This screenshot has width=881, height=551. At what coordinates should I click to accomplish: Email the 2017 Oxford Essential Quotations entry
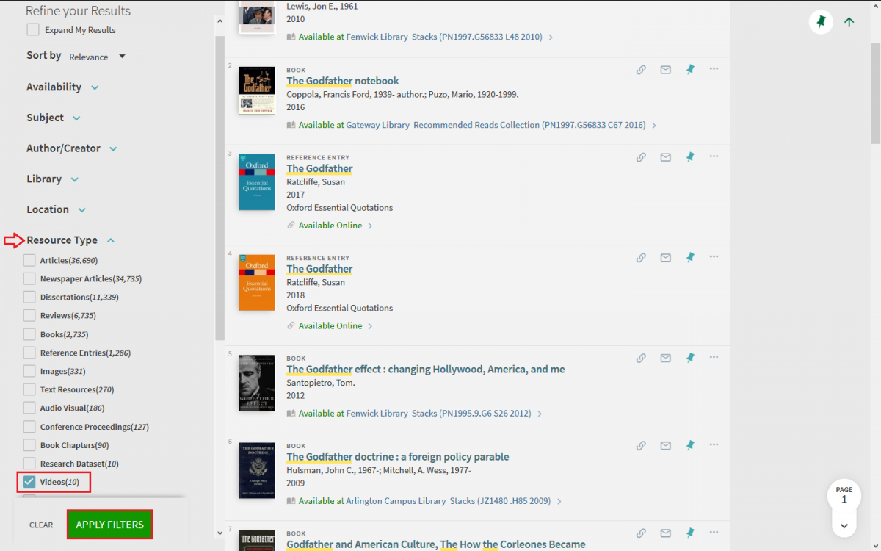pyautogui.click(x=665, y=157)
